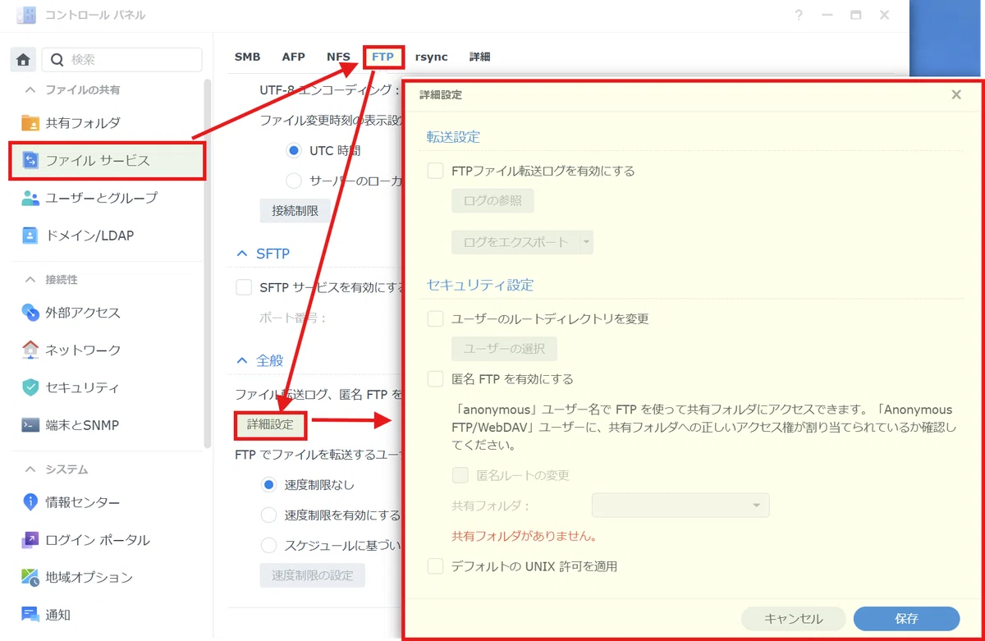Screen dimensions: 985x641
Task: Open セキュリティ in the sidebar
Action: pyautogui.click(x=107, y=387)
